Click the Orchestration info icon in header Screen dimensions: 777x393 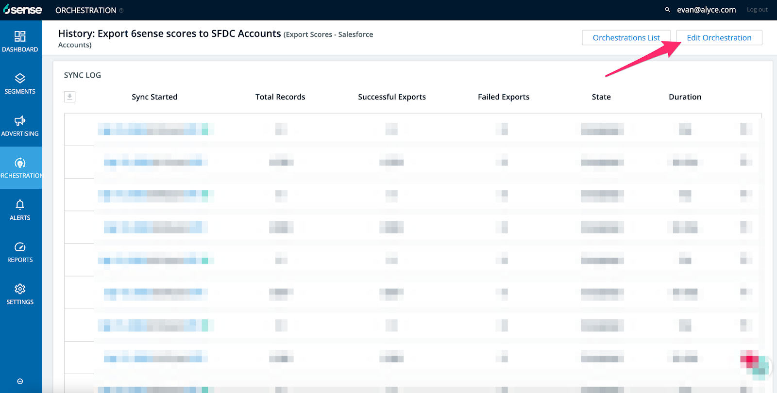click(x=121, y=10)
